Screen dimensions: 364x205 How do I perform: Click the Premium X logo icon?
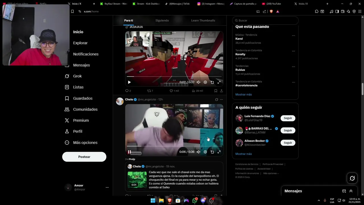tap(67, 120)
